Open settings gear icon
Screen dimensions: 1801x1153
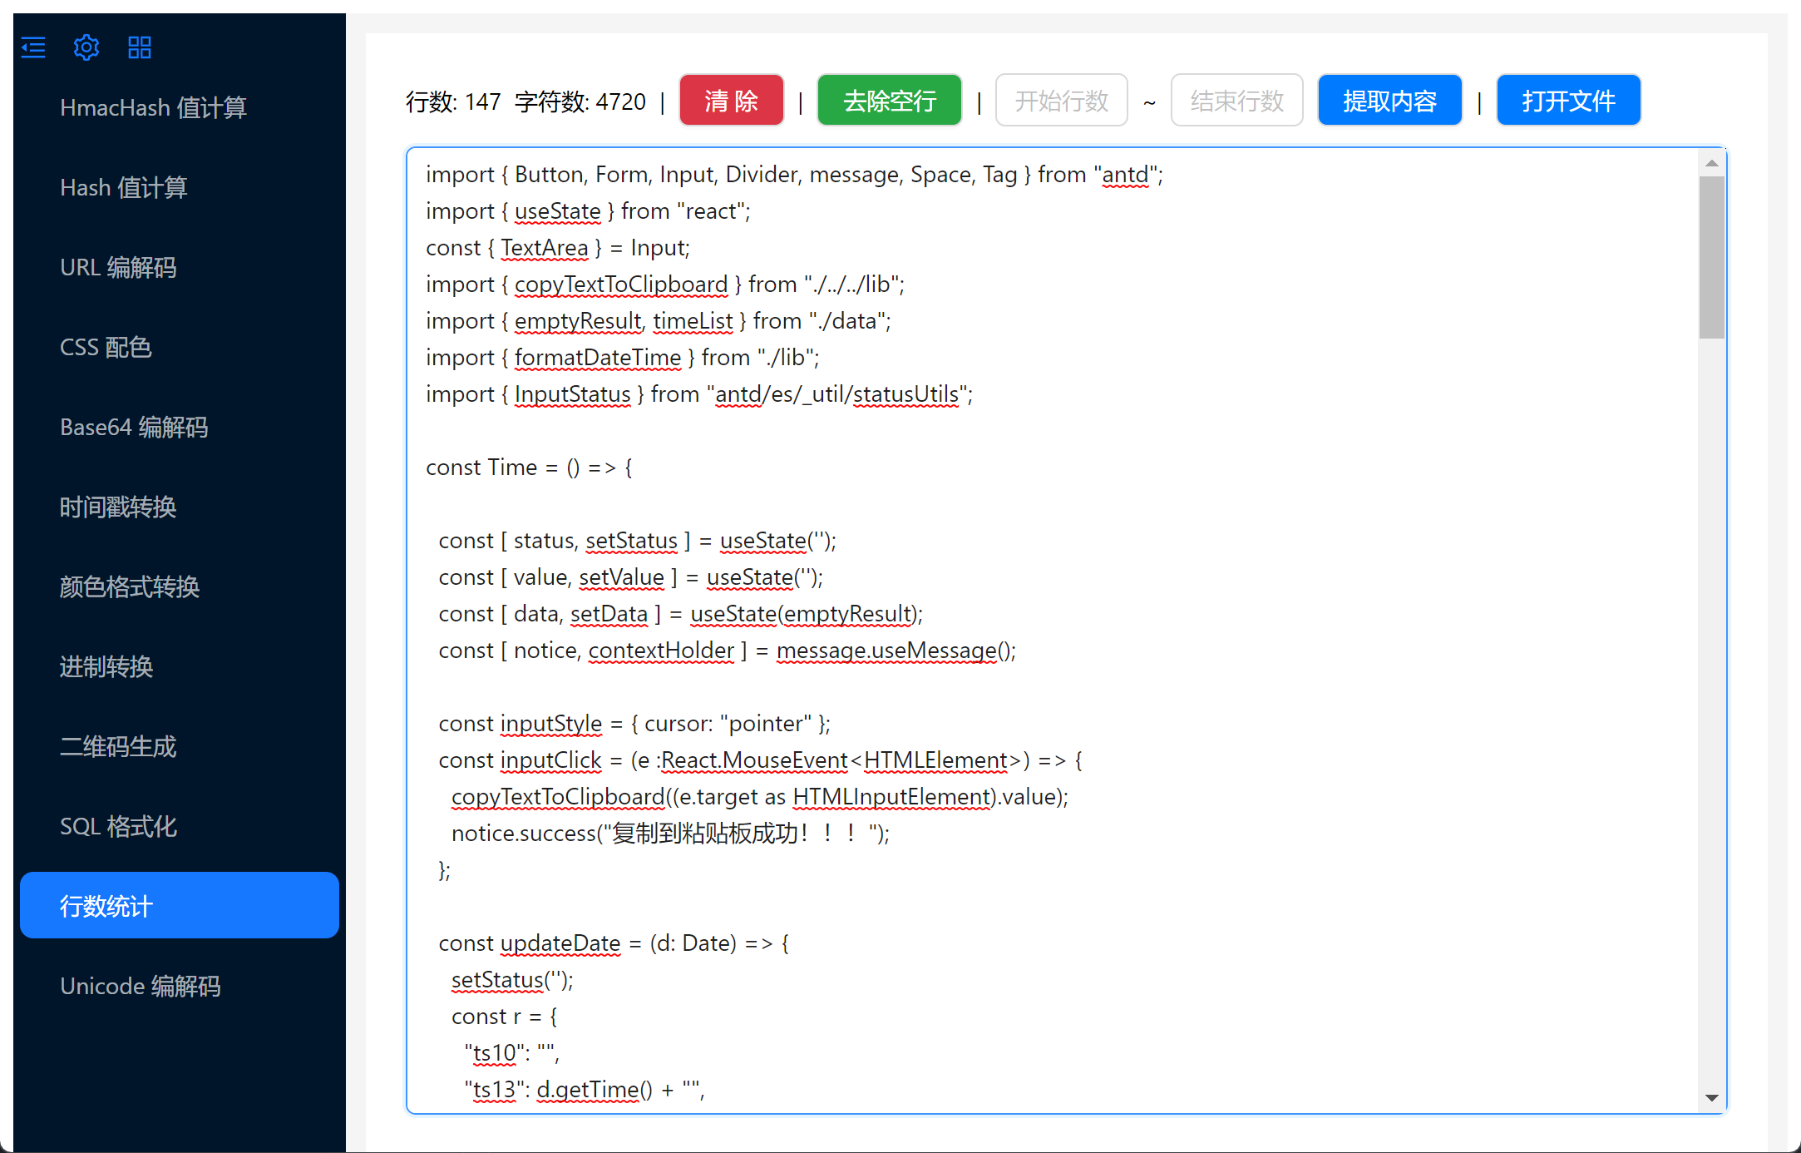coord(86,47)
